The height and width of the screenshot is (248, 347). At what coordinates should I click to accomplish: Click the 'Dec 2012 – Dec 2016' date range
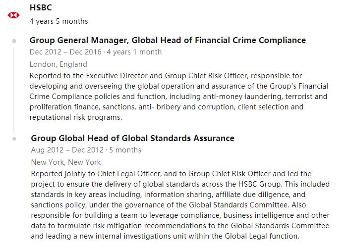(x=65, y=52)
